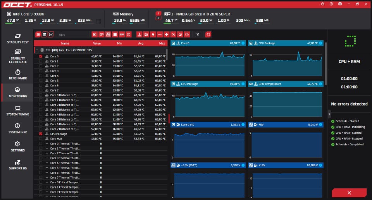The width and height of the screenshot is (372, 200).
Task: Open info for the GPU Temperature graph
Action: pos(320,84)
